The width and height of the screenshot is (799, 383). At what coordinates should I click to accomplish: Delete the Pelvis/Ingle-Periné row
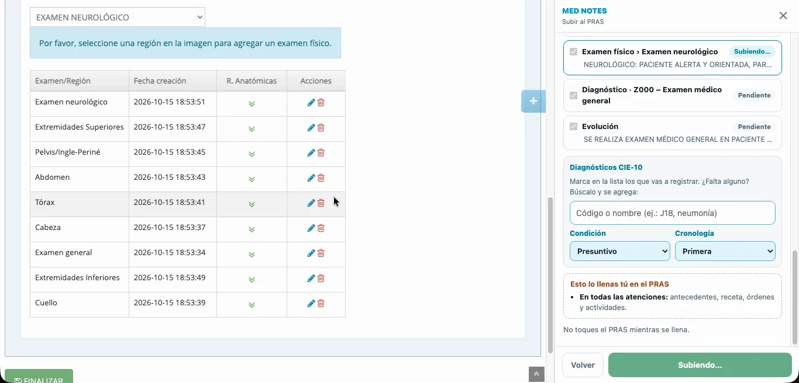click(x=321, y=153)
